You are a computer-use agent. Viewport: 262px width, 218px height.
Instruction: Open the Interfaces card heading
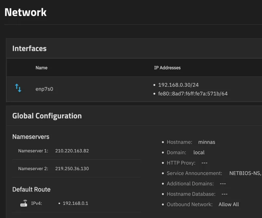(x=29, y=48)
